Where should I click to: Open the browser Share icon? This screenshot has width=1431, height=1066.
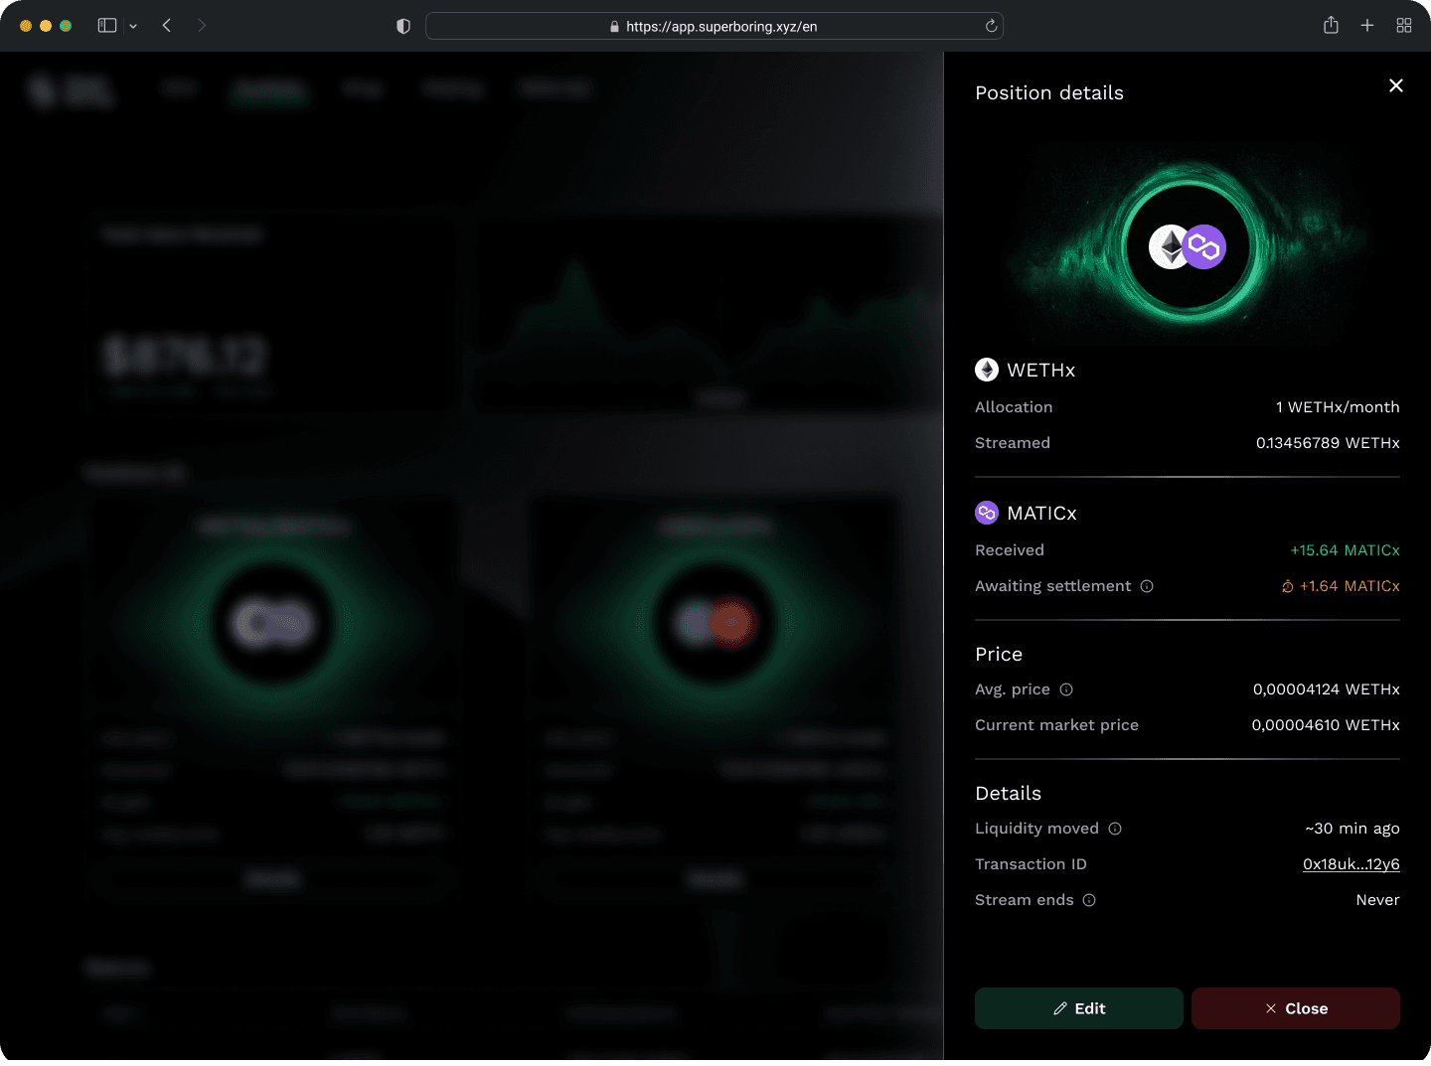[1332, 25]
